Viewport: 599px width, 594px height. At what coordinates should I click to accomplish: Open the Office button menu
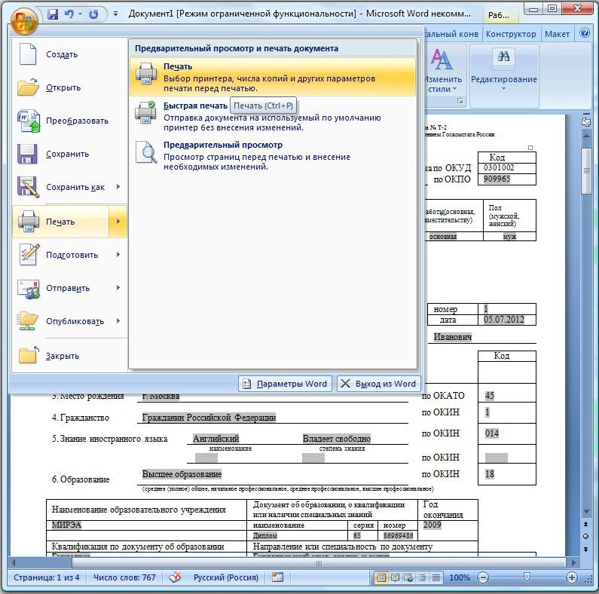point(24,21)
